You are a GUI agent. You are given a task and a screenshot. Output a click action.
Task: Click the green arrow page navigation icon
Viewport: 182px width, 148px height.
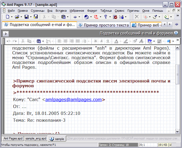click(166, 17)
